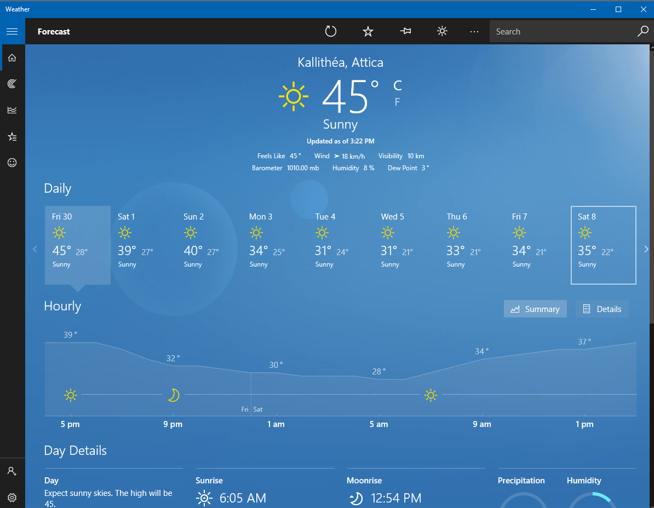Click the Day Details heading

(76, 451)
